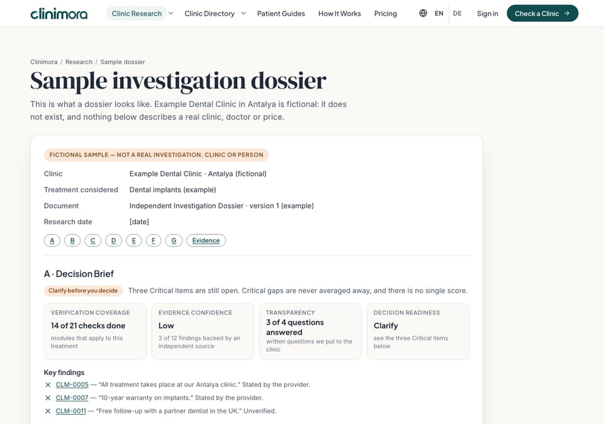Select the Evidence Confidence card
Viewport: 604px width, 424px height.
point(203,331)
